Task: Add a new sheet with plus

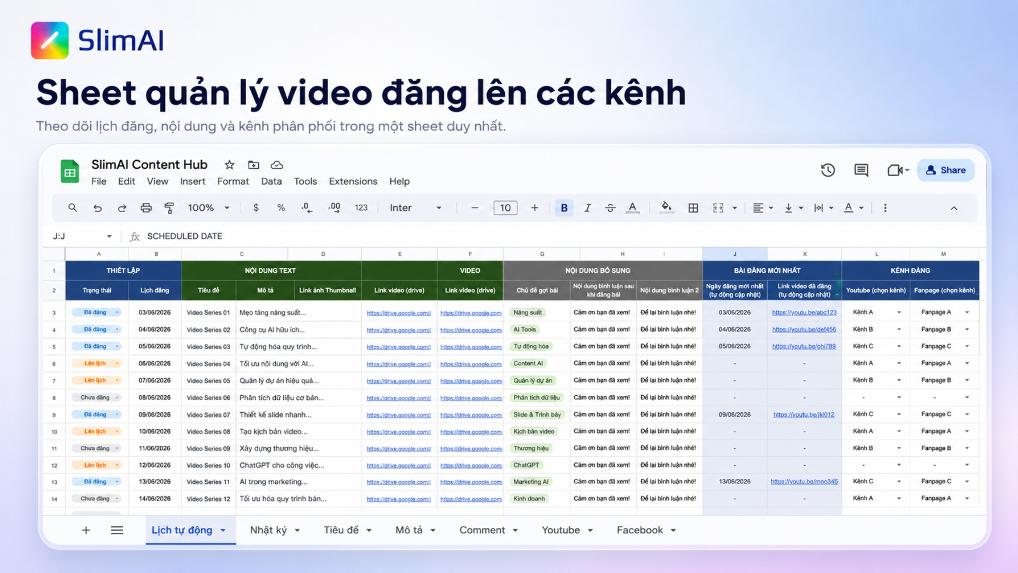Action: pyautogui.click(x=86, y=530)
